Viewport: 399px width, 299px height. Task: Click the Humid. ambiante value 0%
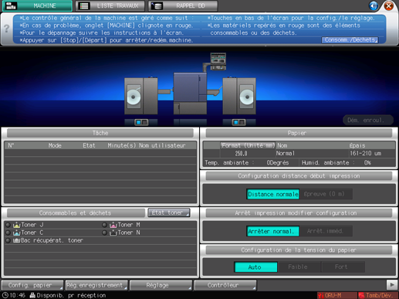367,163
